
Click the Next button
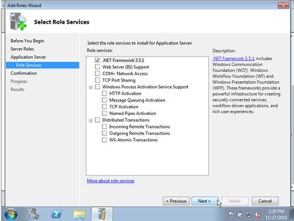pos(205,201)
